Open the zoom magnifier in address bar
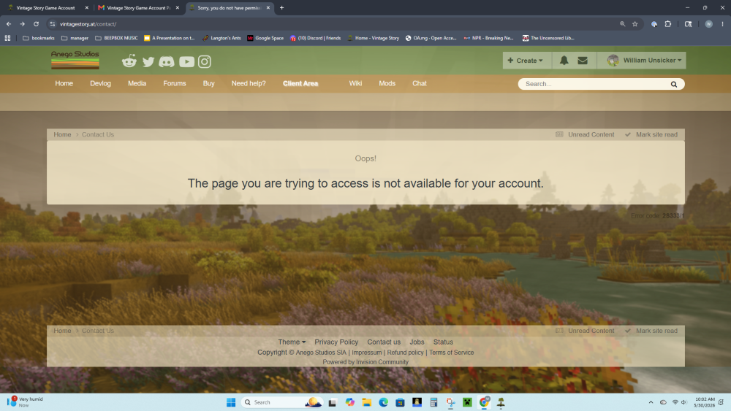Viewport: 731px width, 411px height. [x=622, y=24]
